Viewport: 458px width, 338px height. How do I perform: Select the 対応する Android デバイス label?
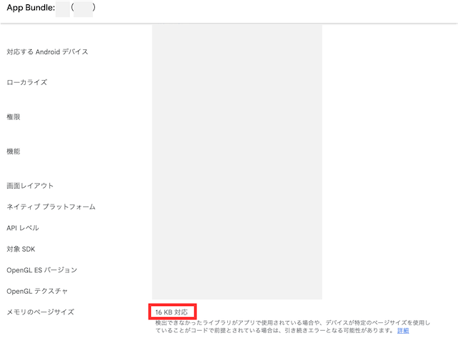[x=47, y=52]
